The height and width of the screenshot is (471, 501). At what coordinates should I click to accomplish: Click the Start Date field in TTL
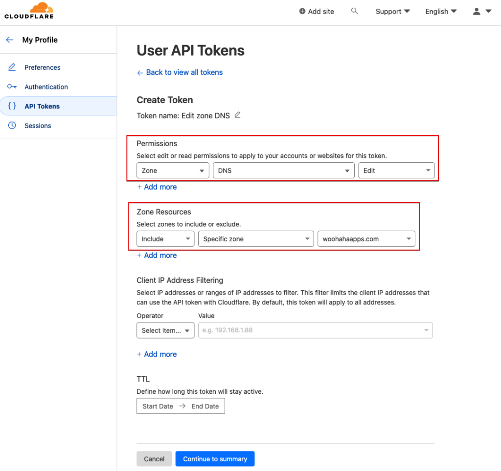click(x=158, y=406)
